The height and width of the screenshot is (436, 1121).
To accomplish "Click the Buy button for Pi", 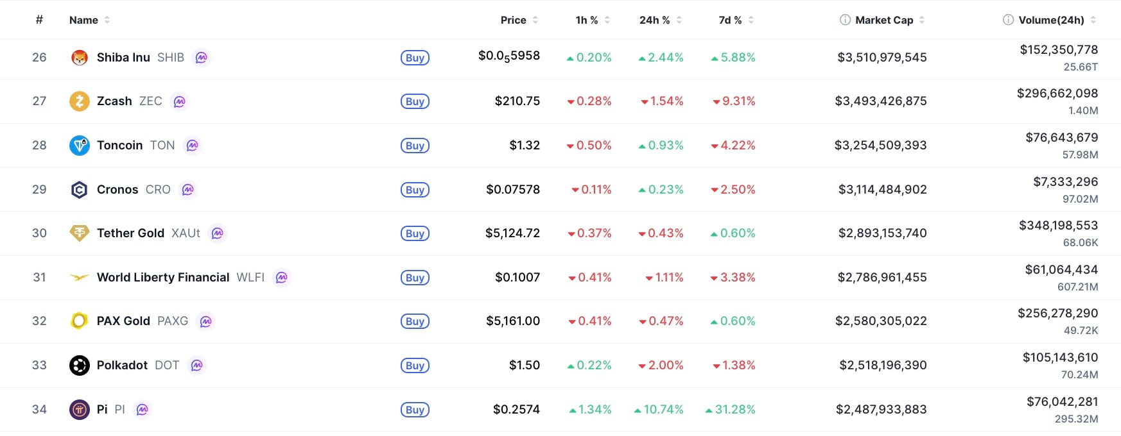I will (x=415, y=409).
